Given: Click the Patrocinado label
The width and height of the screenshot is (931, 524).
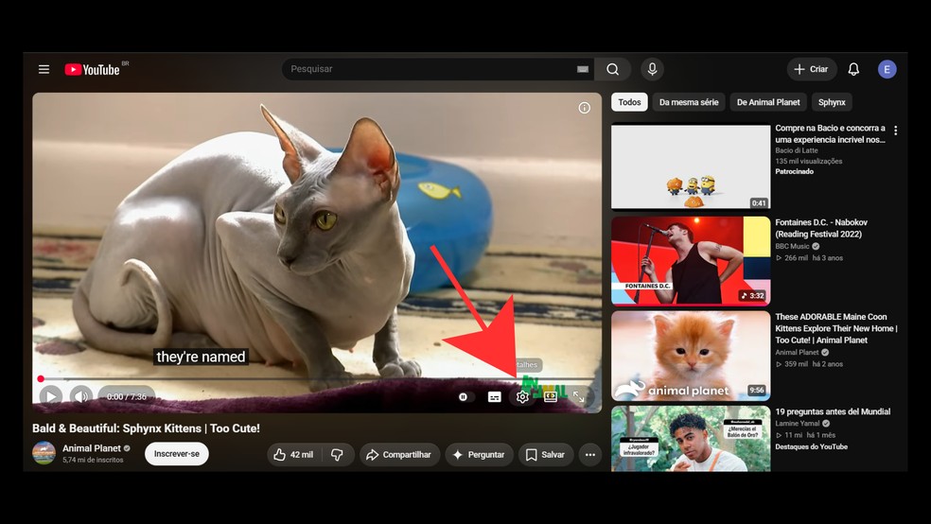Looking at the screenshot, I should coord(795,171).
